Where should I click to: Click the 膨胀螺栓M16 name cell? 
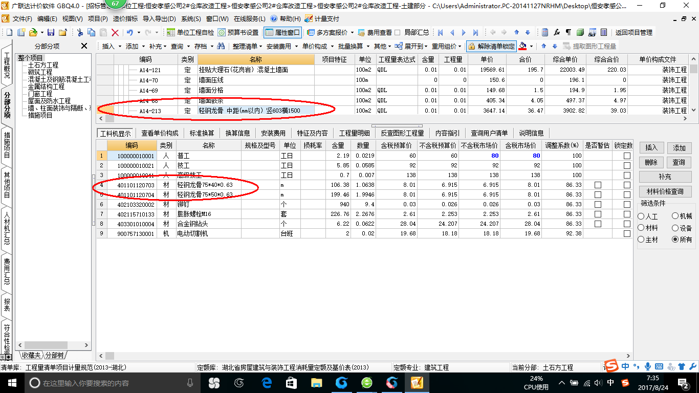208,214
